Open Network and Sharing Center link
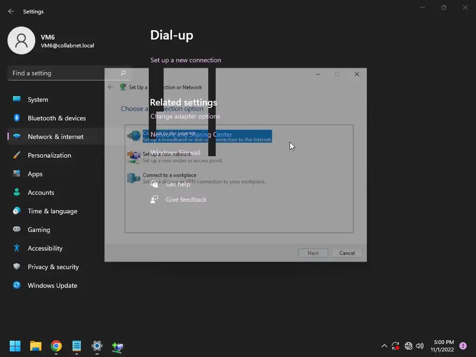The height and width of the screenshot is (357, 476). tap(191, 134)
